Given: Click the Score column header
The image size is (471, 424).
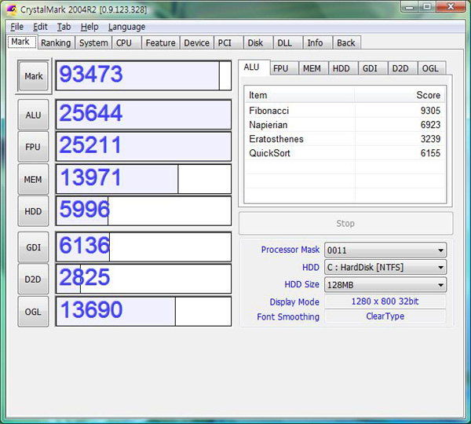Looking at the screenshot, I should click(x=400, y=95).
